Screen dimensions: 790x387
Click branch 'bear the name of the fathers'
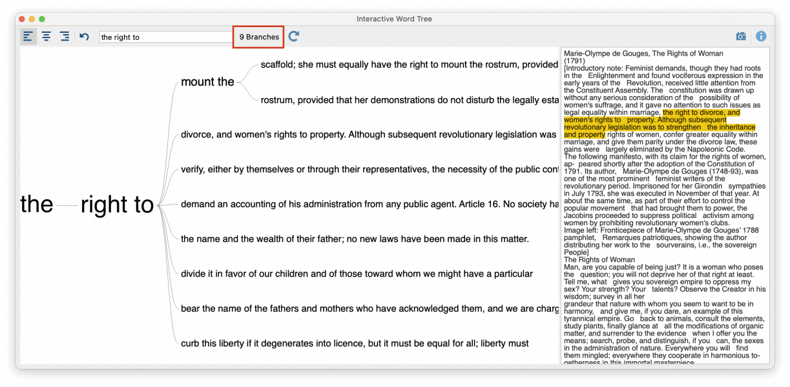click(369, 309)
